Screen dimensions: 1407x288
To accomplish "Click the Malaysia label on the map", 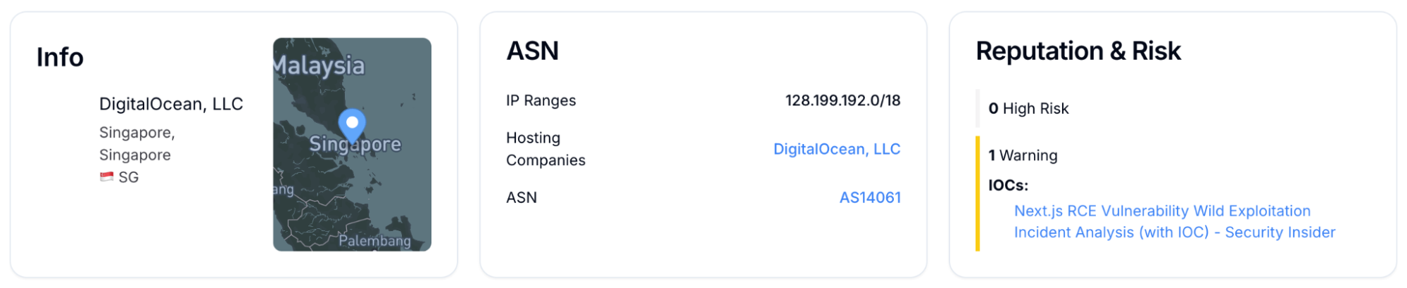I will (319, 65).
